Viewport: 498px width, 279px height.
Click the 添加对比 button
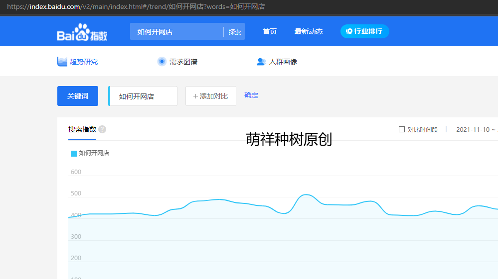(211, 96)
